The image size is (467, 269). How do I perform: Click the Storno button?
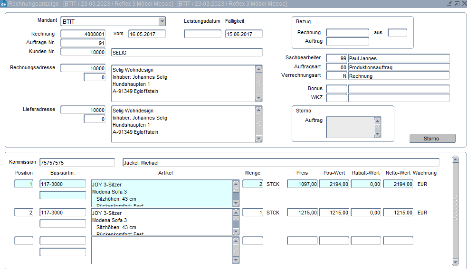click(x=432, y=139)
